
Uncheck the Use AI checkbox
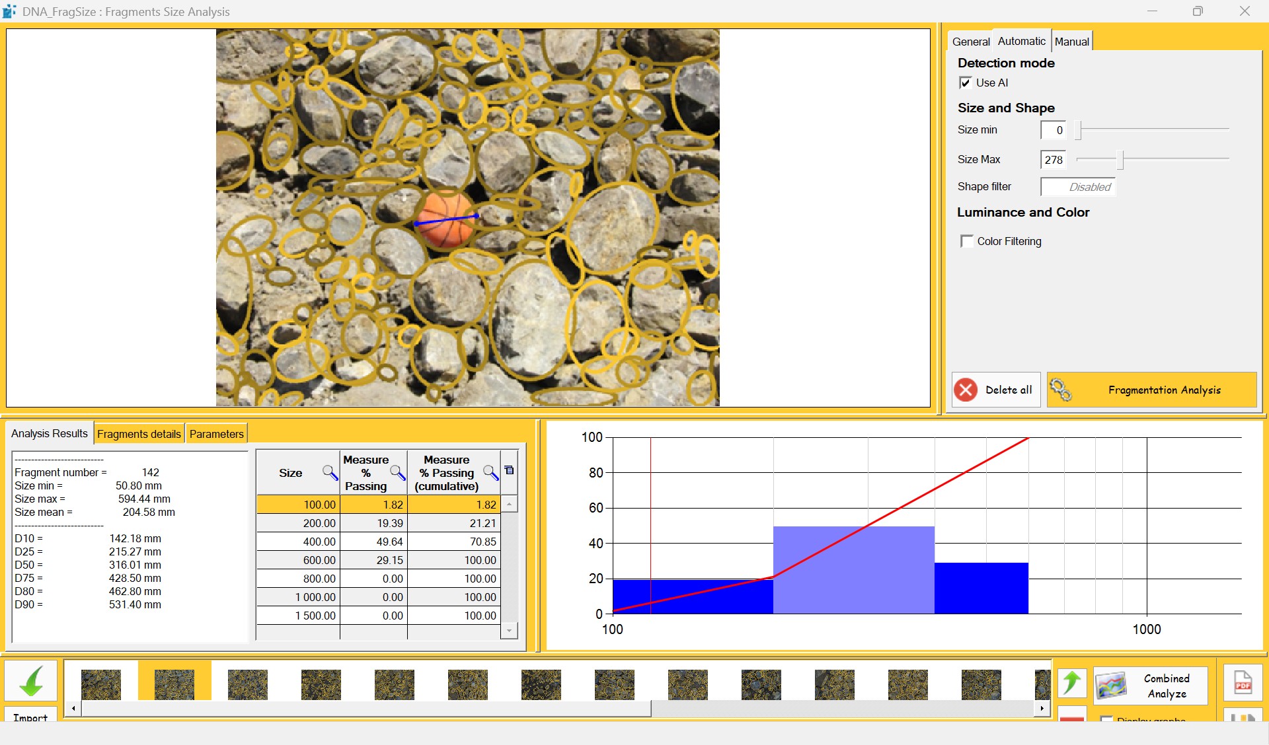pos(966,83)
